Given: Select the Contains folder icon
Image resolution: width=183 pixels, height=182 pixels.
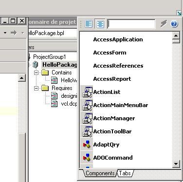Looking at the screenshot, I should [x=45, y=73].
